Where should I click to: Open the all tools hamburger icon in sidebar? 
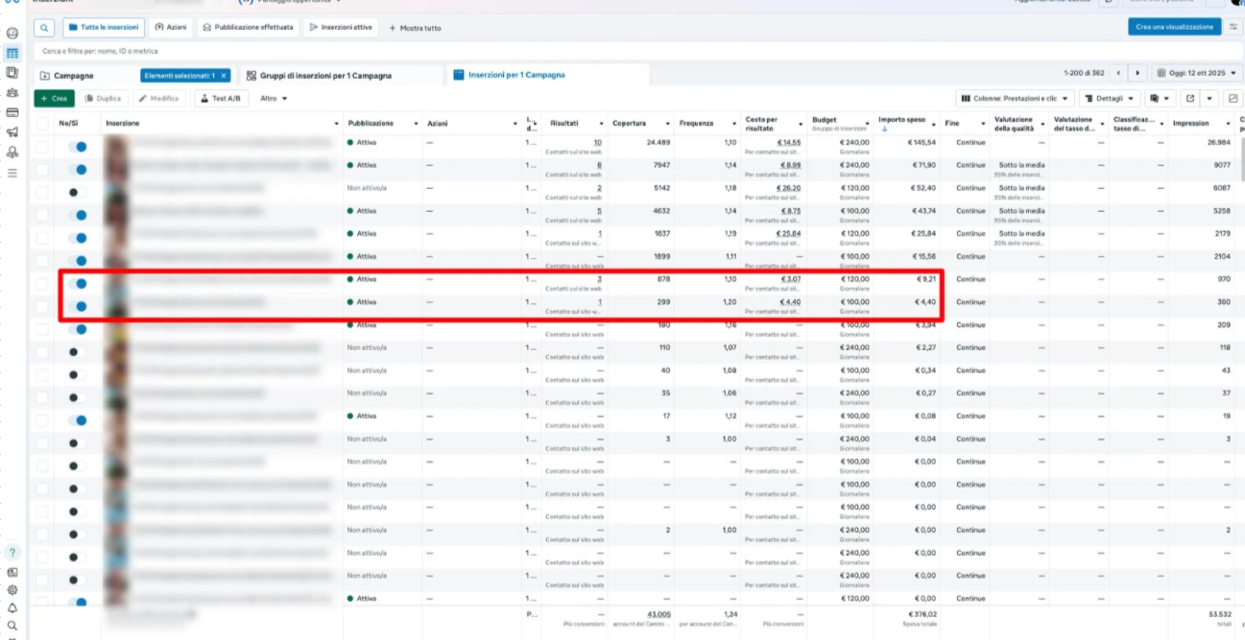tap(12, 173)
